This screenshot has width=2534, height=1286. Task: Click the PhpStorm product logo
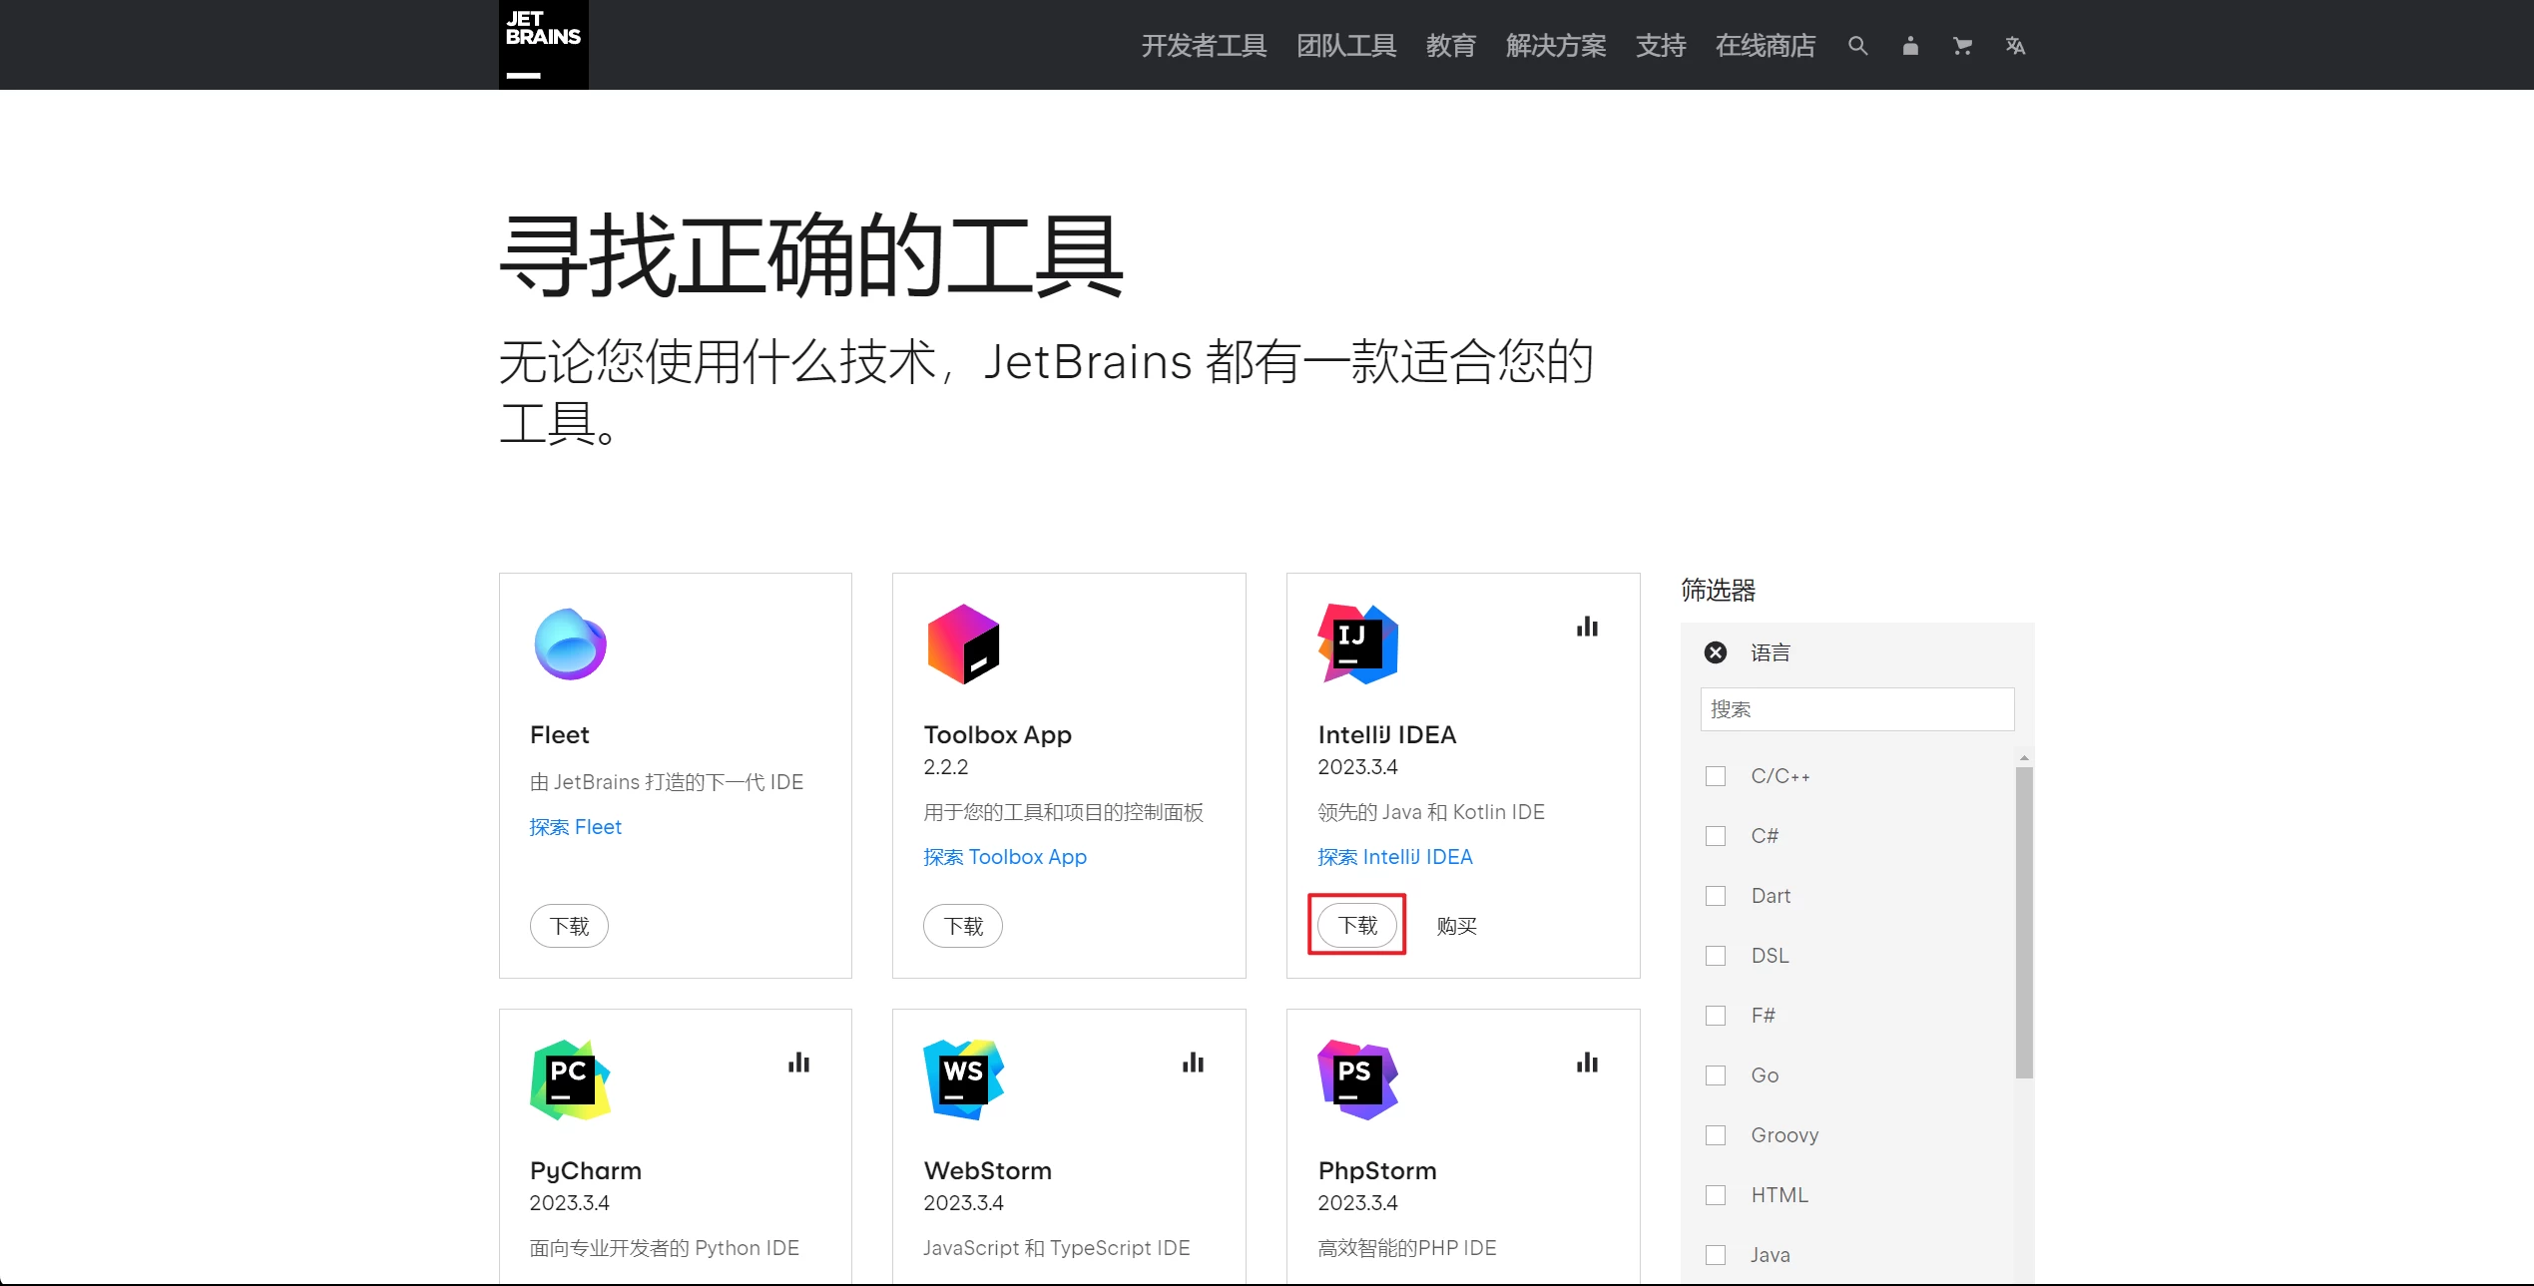coord(1357,1079)
